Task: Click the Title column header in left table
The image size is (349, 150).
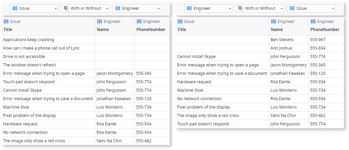Action: coord(7,30)
